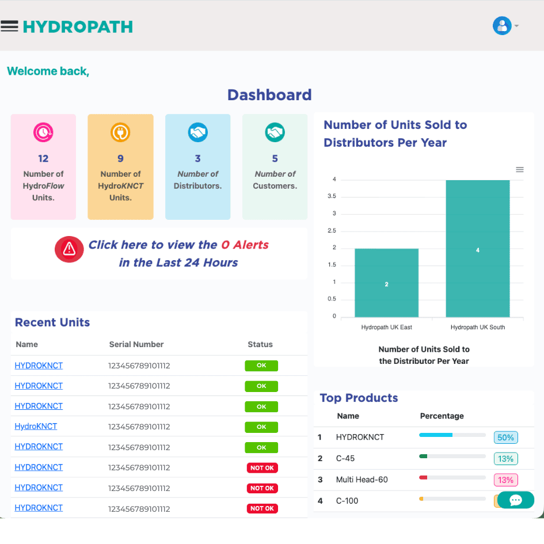Select the Hydropath UK East chart bar
544x544 pixels.
pyautogui.click(x=386, y=283)
